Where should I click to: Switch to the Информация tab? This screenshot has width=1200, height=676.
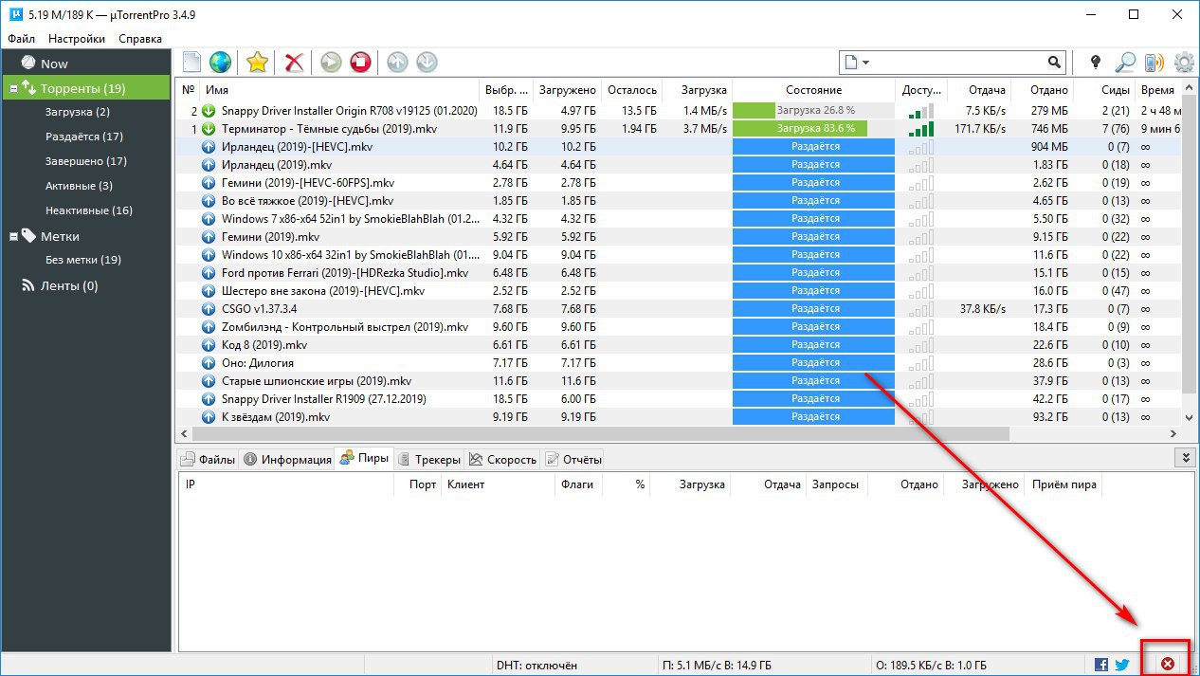pos(287,459)
